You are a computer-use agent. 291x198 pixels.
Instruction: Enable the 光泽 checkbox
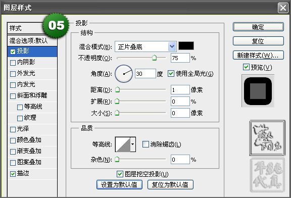[x=13, y=129]
